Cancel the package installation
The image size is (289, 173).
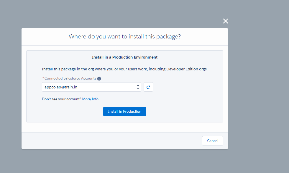pyautogui.click(x=212, y=141)
